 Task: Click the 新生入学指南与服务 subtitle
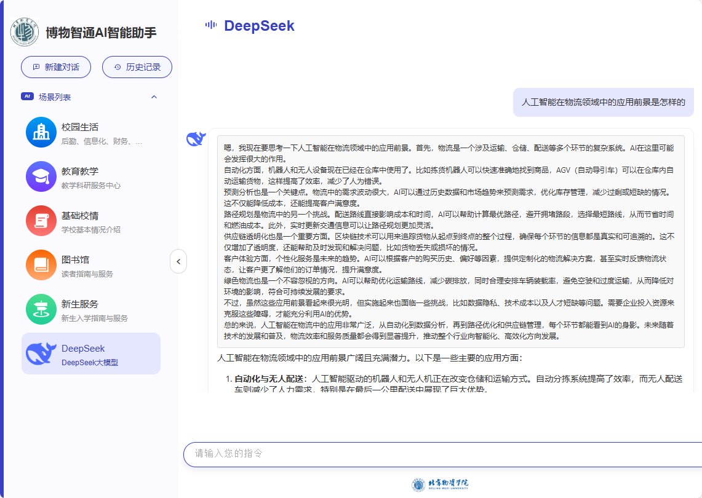pos(95,318)
